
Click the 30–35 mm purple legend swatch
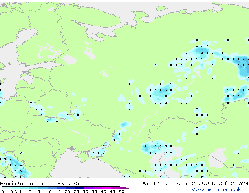(x=88, y=188)
